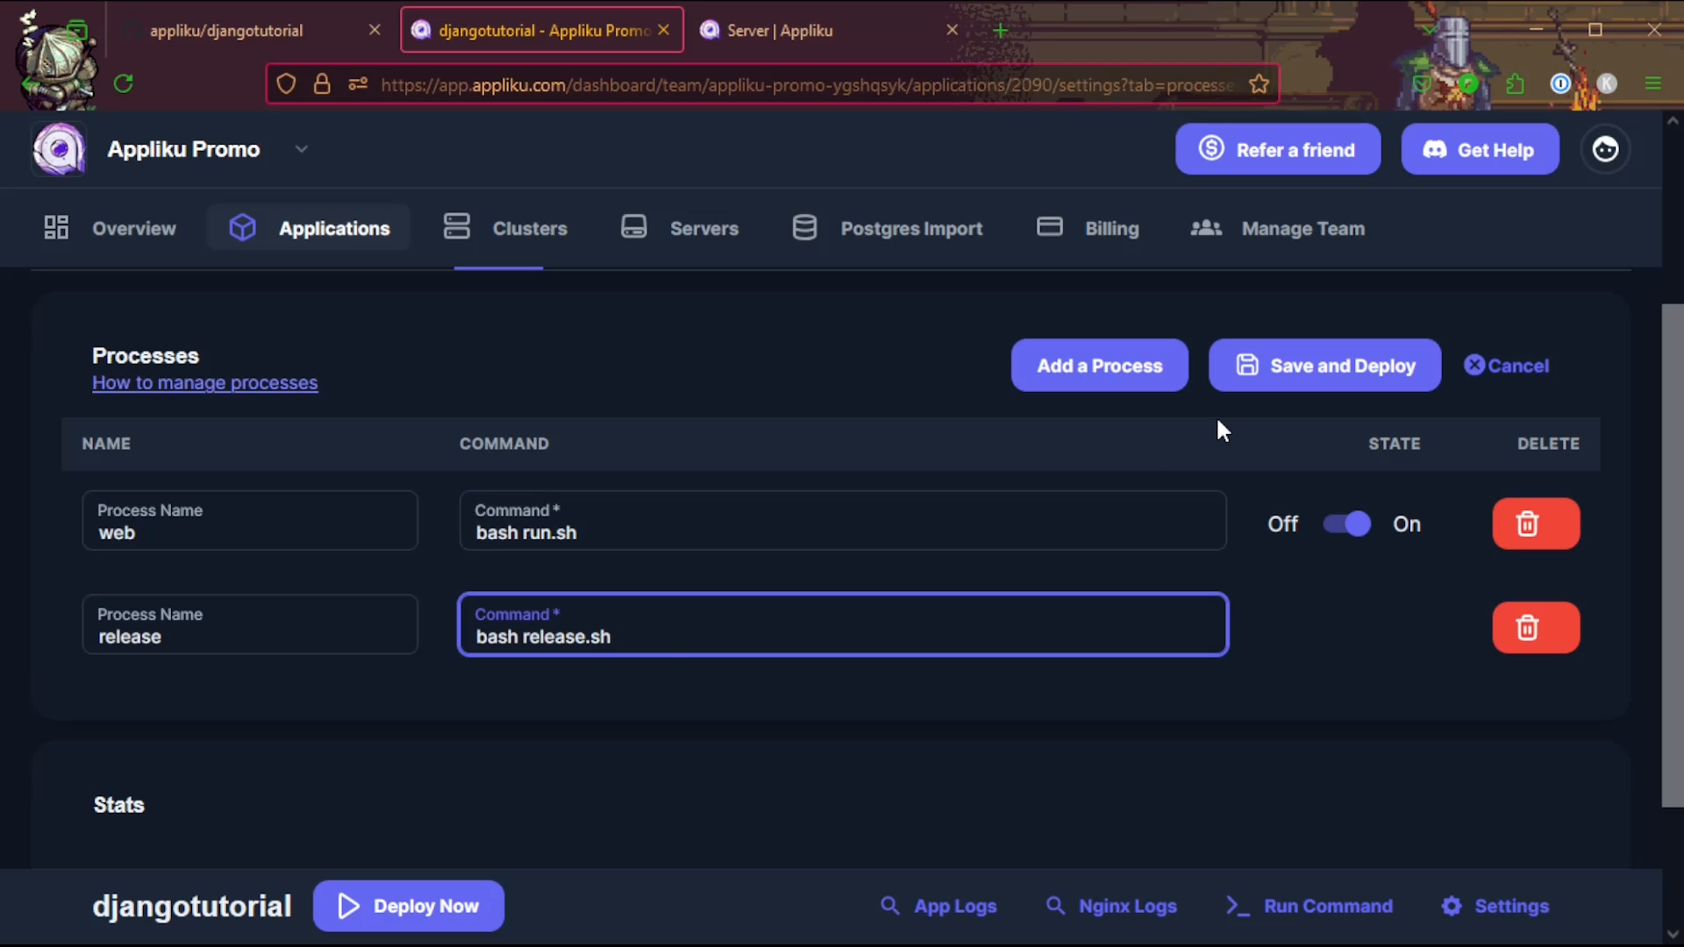Click the Manage Team people icon
The width and height of the screenshot is (1684, 947).
[1205, 227]
